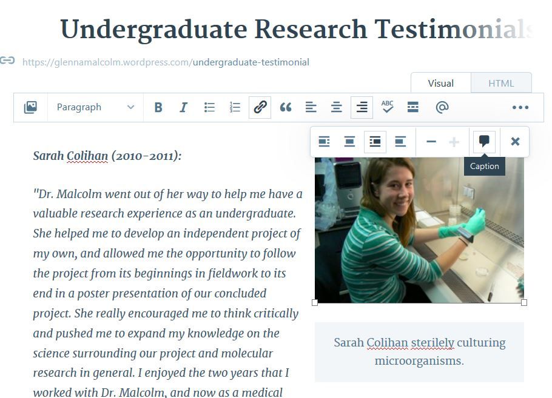
Task: Click the permalink chain icon
Action: point(7,61)
